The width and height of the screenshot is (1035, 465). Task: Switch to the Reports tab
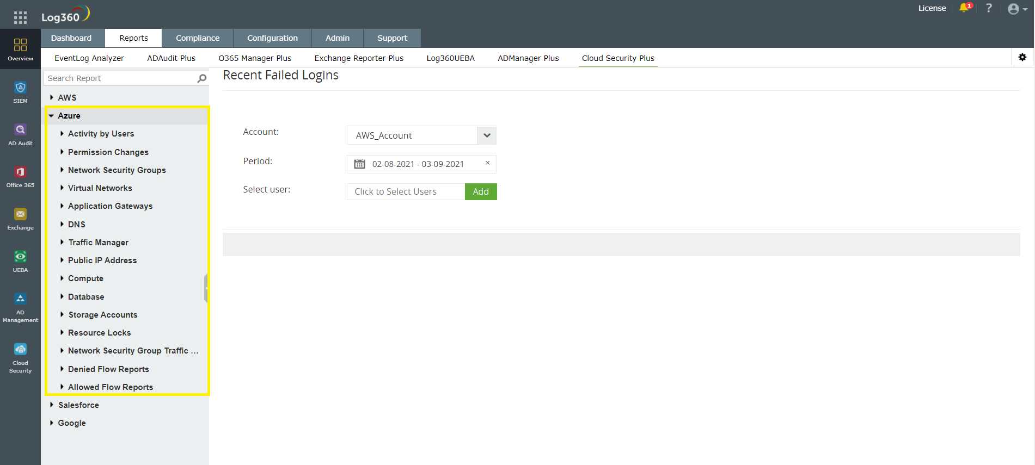[133, 38]
